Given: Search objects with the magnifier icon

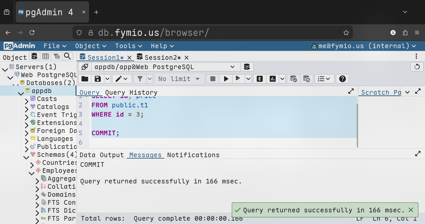Looking at the screenshot, I should (68, 56).
